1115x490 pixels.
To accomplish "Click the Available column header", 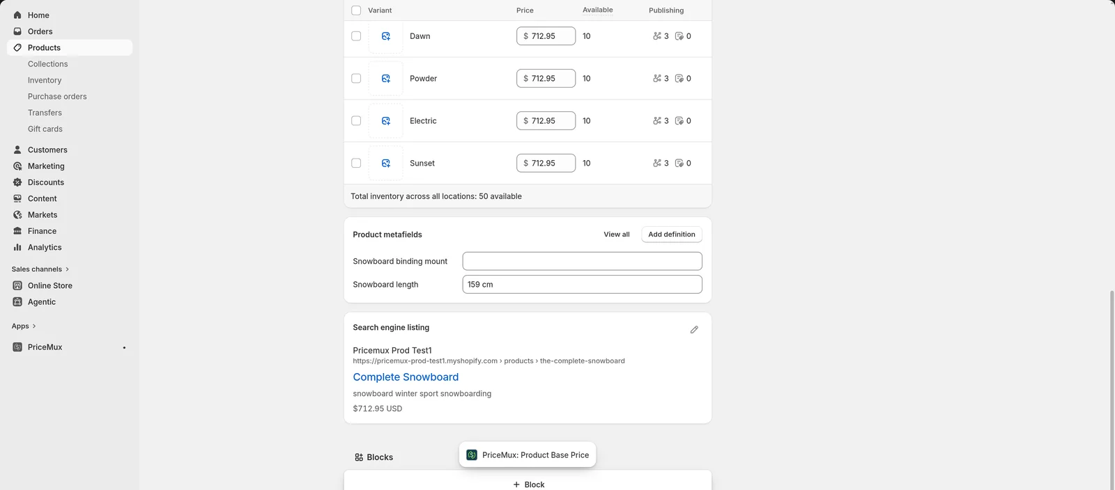I will [x=598, y=10].
